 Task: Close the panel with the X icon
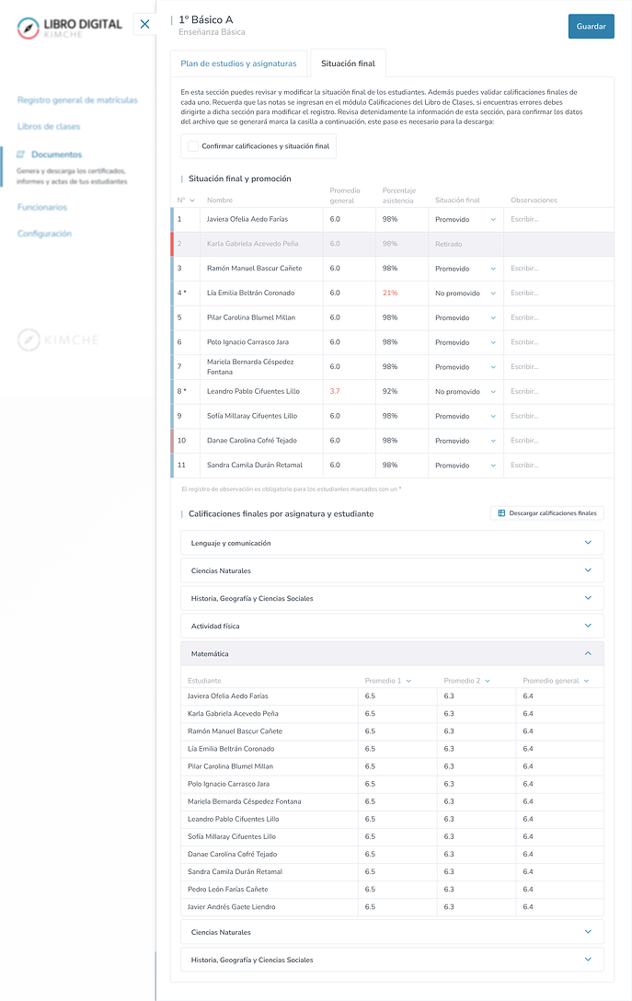point(145,24)
